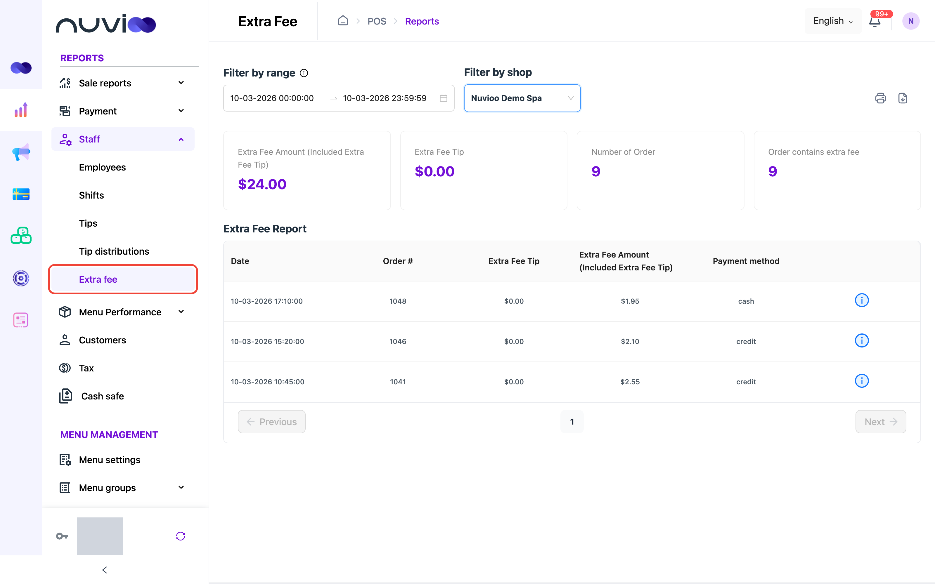This screenshot has height=584, width=935.
Task: Open the Nuvioo Demo Spa shop dropdown
Action: 522,98
